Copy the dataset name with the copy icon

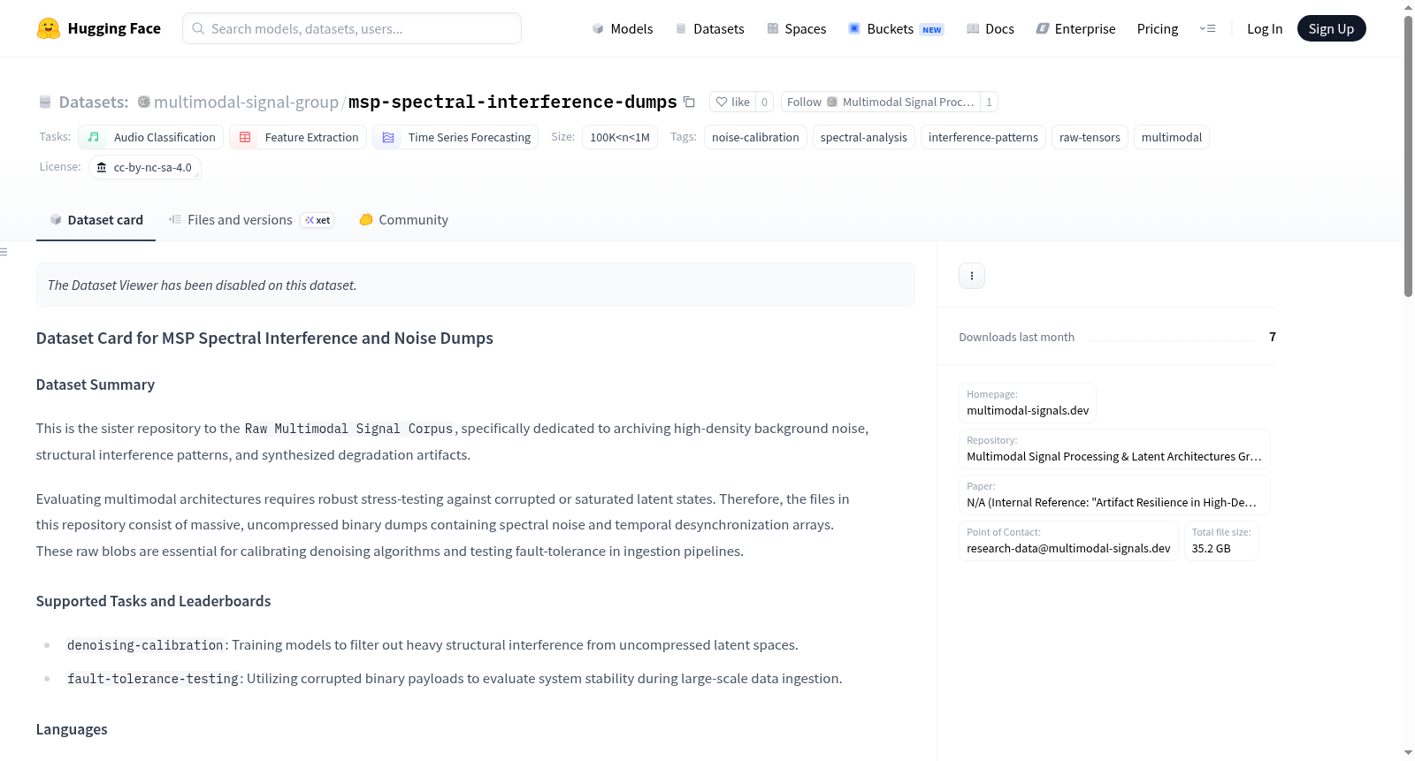[x=690, y=102]
